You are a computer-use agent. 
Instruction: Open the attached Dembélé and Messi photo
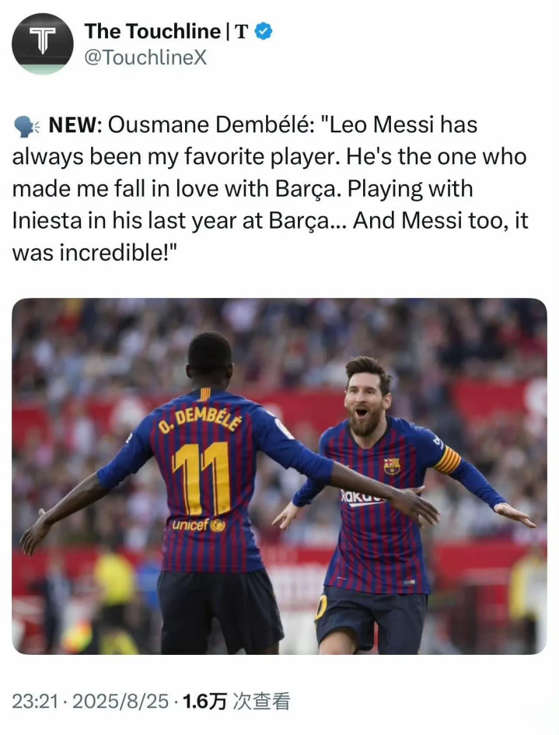279,476
